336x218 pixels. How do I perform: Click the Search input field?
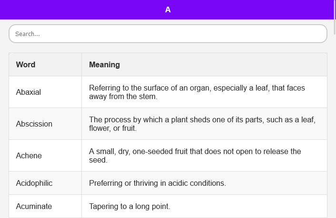tap(168, 34)
